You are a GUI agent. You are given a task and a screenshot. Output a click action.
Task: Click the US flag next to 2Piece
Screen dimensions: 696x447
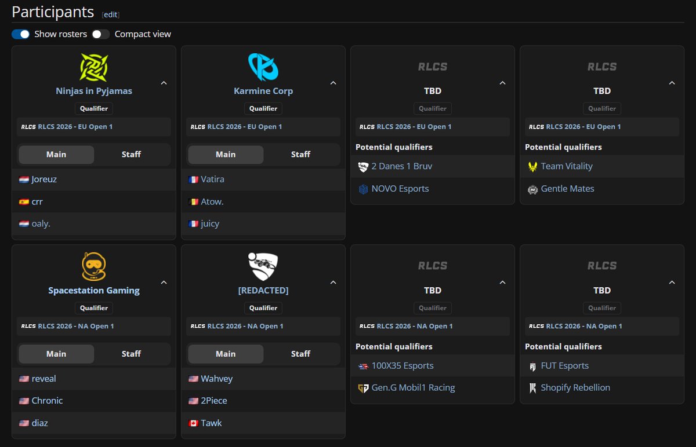193,401
